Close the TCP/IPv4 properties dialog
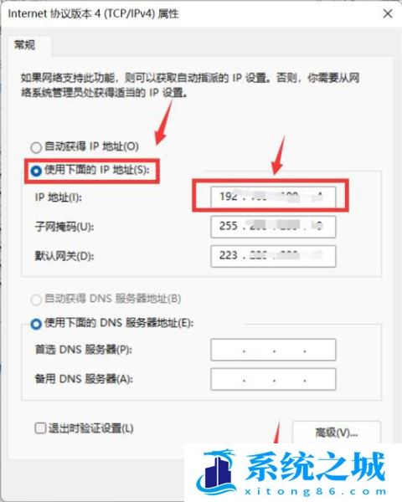 (x=388, y=13)
